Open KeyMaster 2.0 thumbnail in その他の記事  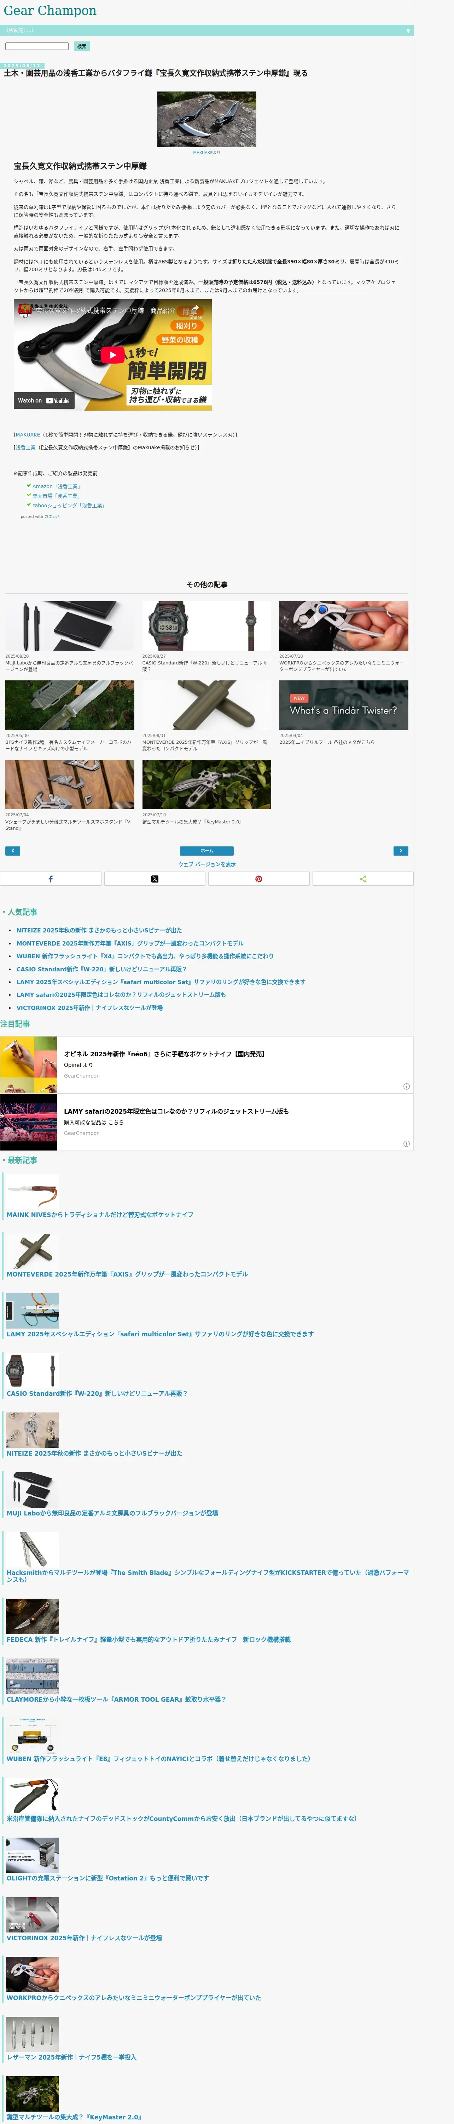tap(207, 784)
